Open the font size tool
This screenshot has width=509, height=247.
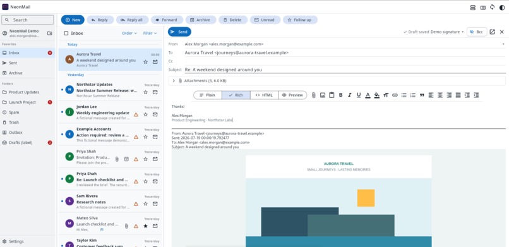pos(386,95)
